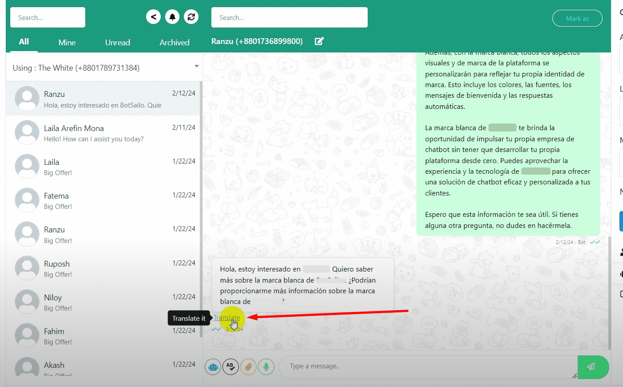Click the conversation list search box
Screen dimensions: 623x387
[x=48, y=18]
